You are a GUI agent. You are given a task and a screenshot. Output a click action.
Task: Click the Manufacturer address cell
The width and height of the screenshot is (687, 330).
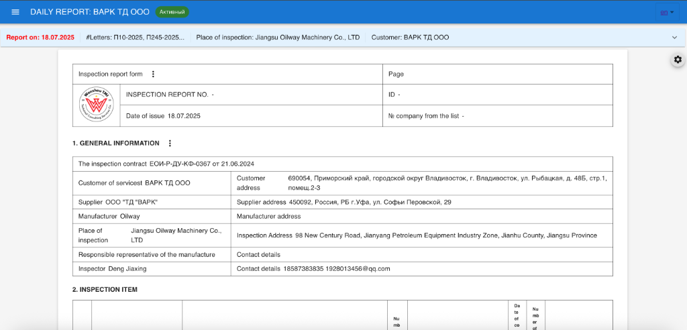(269, 216)
